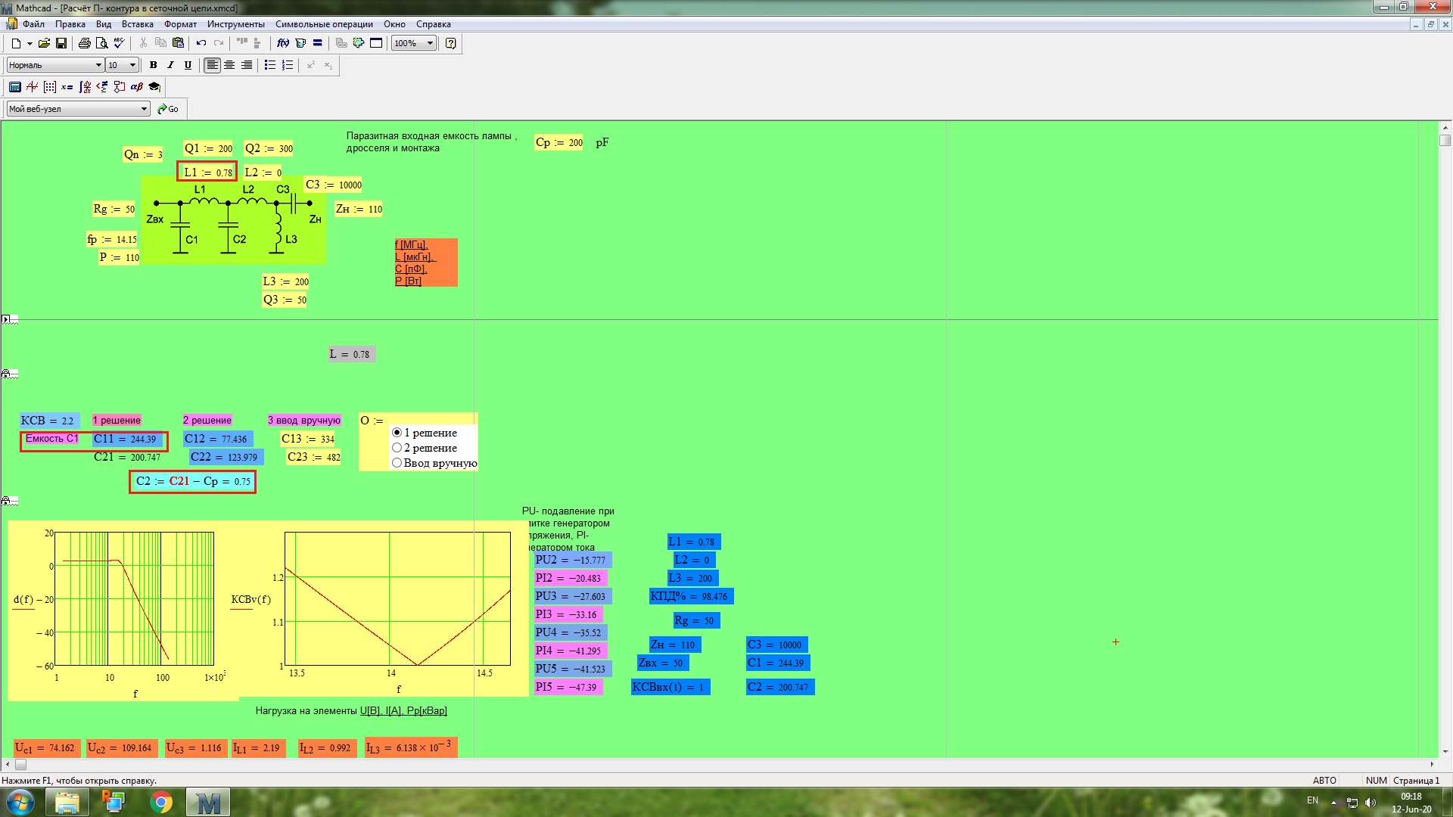Open the Файл menu
Viewport: 1453px width, 817px height.
coord(33,24)
